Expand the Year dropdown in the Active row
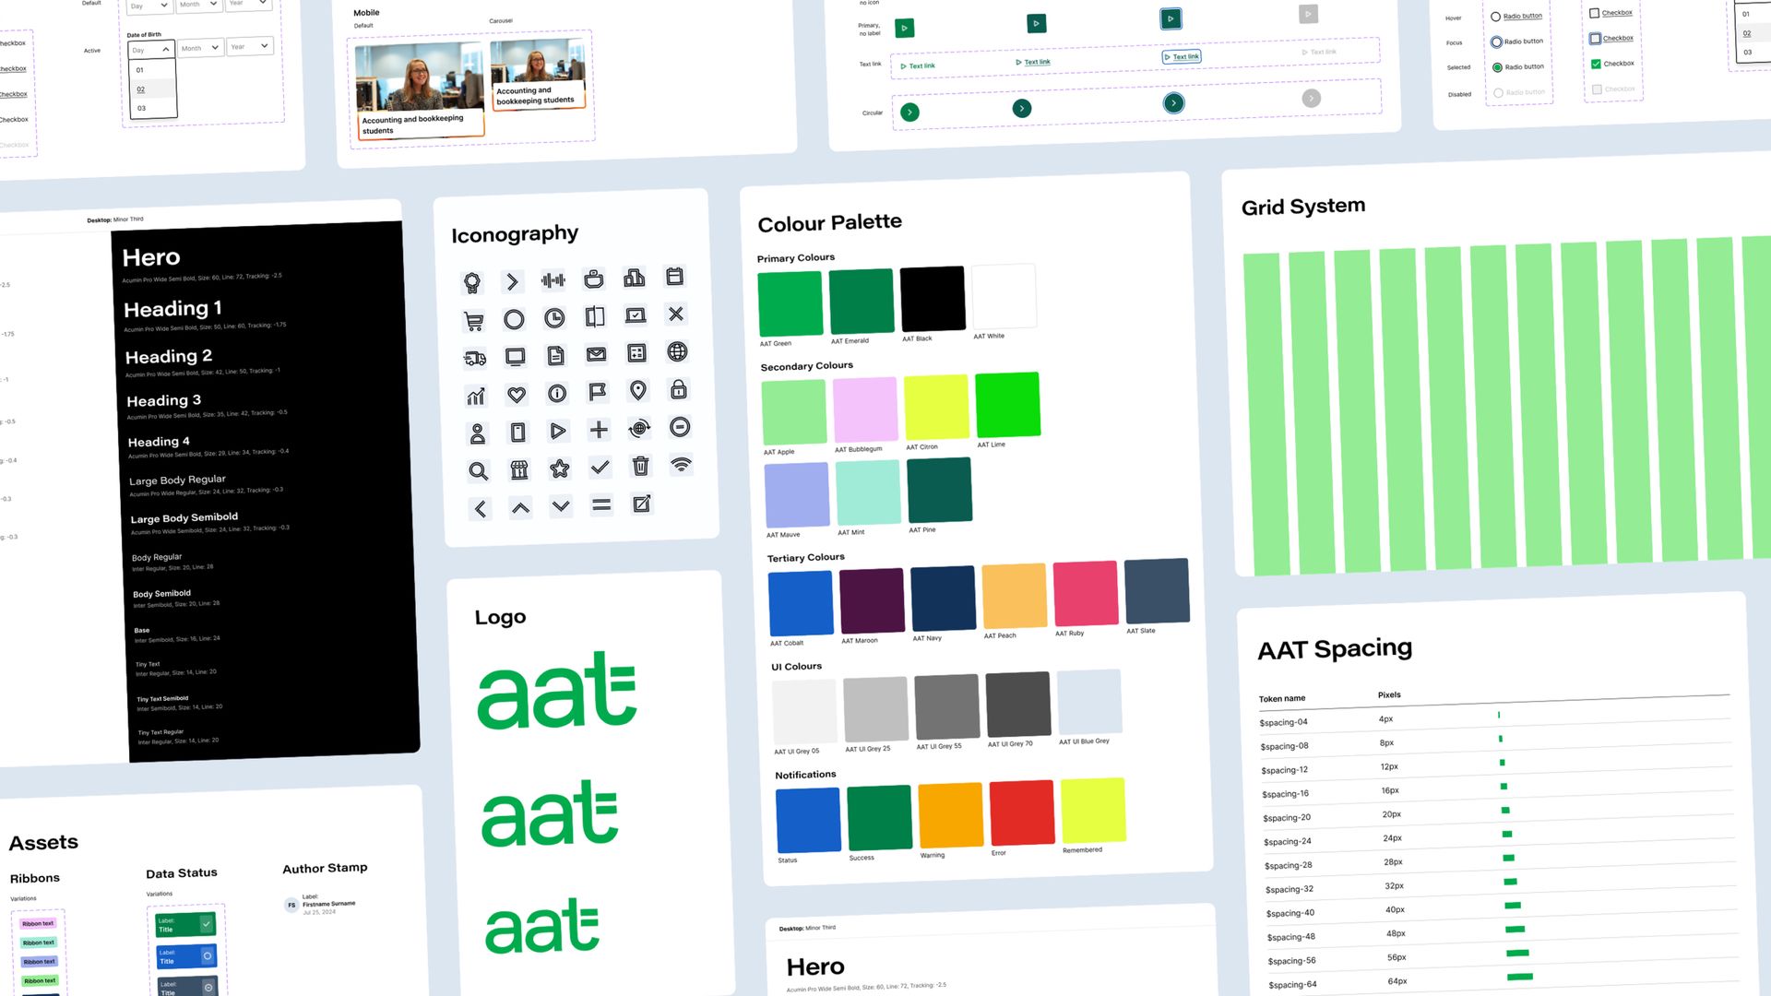 point(250,46)
